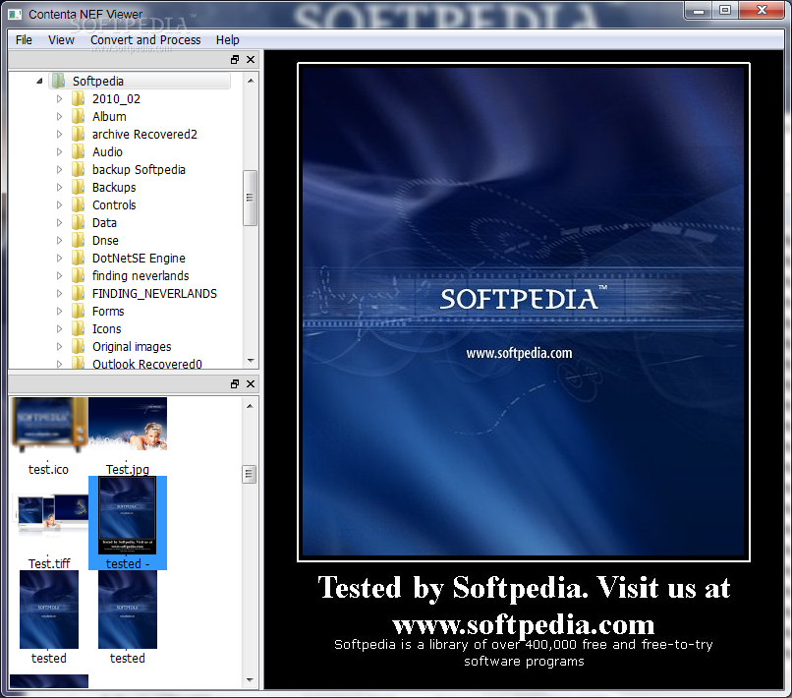Click the archive Recovered2 folder icon
Image resolution: width=792 pixels, height=698 pixels.
78,134
